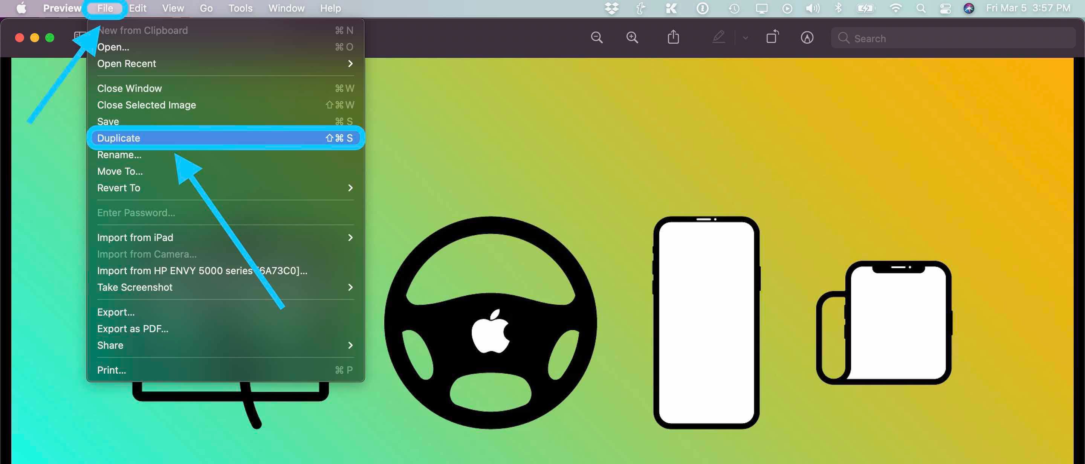This screenshot has width=1085, height=464.
Task: Open the Go menu
Action: [x=206, y=8]
